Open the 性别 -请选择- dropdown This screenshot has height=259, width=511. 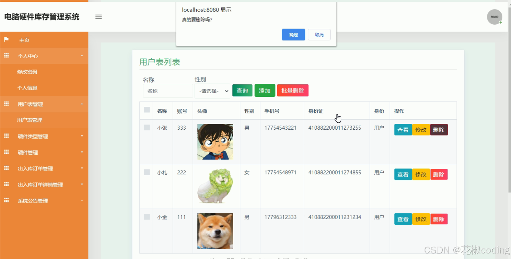click(212, 90)
